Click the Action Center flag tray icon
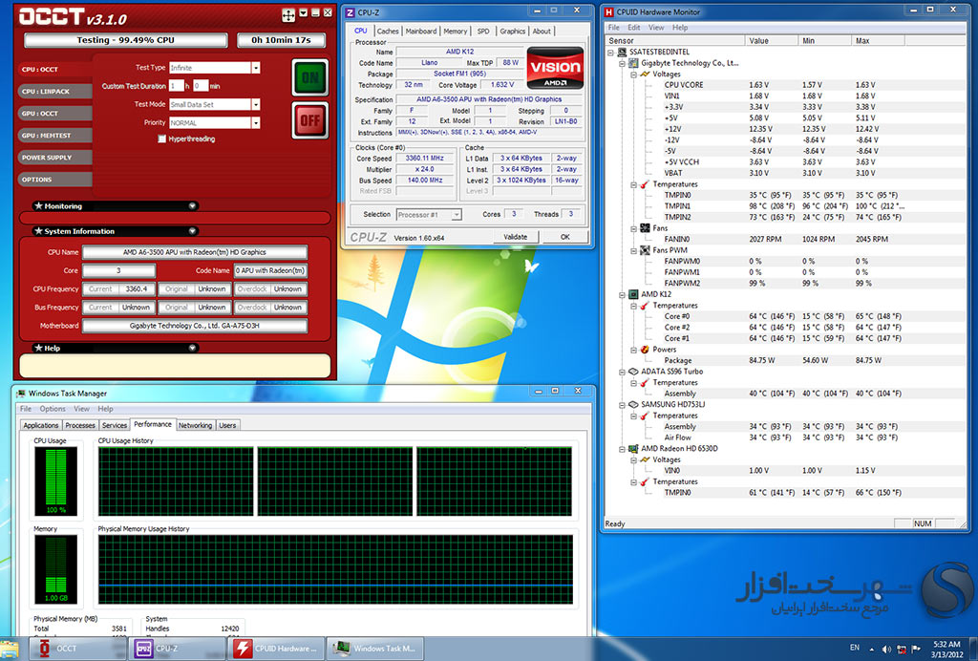The height and width of the screenshot is (661, 978). click(x=916, y=650)
